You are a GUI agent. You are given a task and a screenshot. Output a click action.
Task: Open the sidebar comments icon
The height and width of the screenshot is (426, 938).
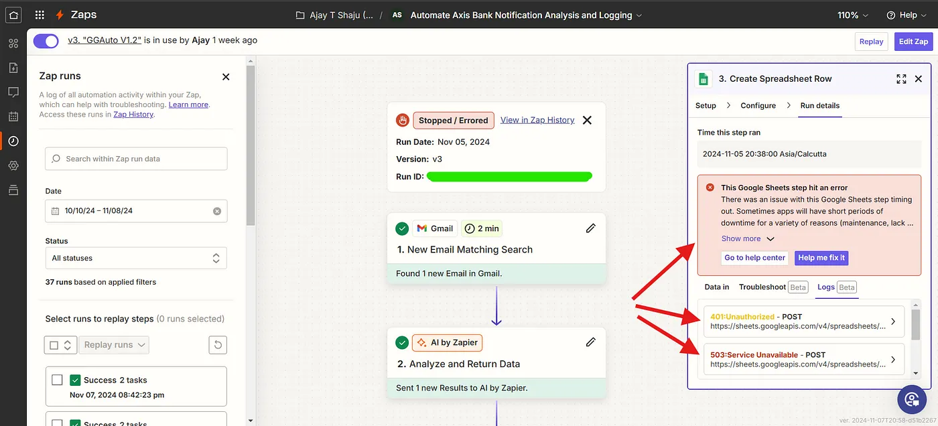pos(13,92)
